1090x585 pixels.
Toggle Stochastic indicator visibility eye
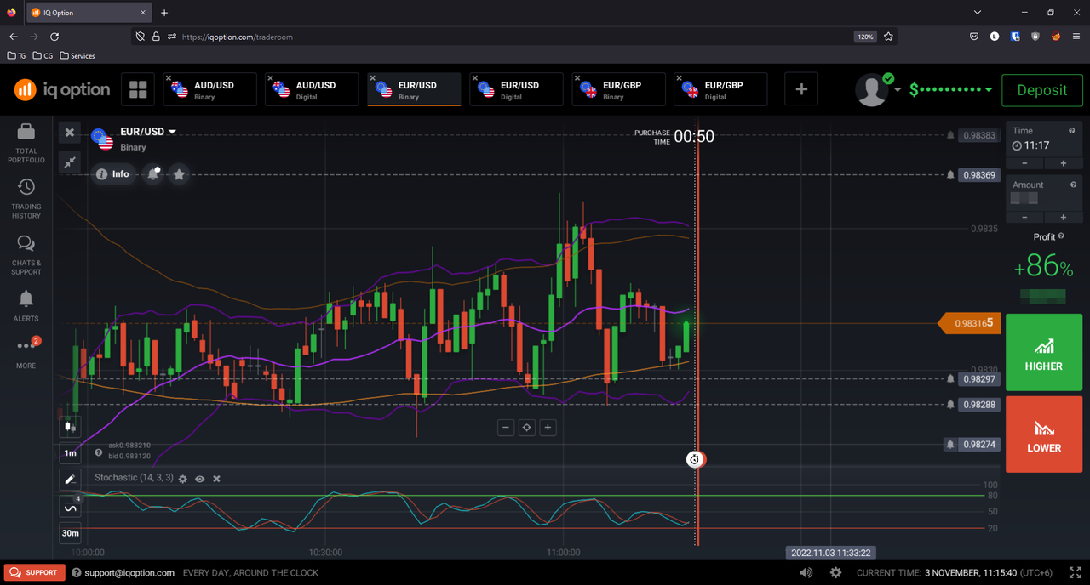tap(199, 479)
